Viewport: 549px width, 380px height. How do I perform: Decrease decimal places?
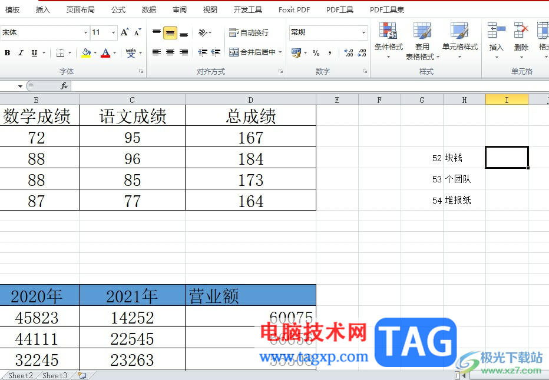(362, 53)
